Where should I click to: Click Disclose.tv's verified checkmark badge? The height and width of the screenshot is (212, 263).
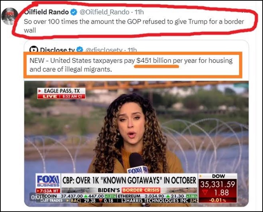tap(80, 49)
